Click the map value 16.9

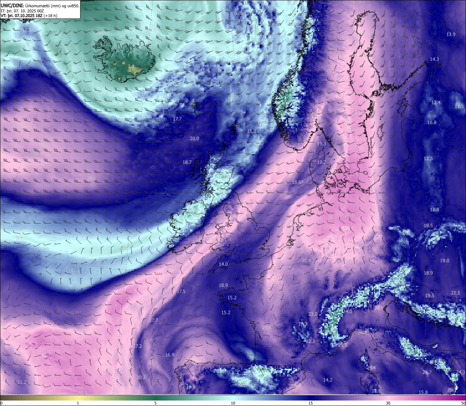pos(170,355)
